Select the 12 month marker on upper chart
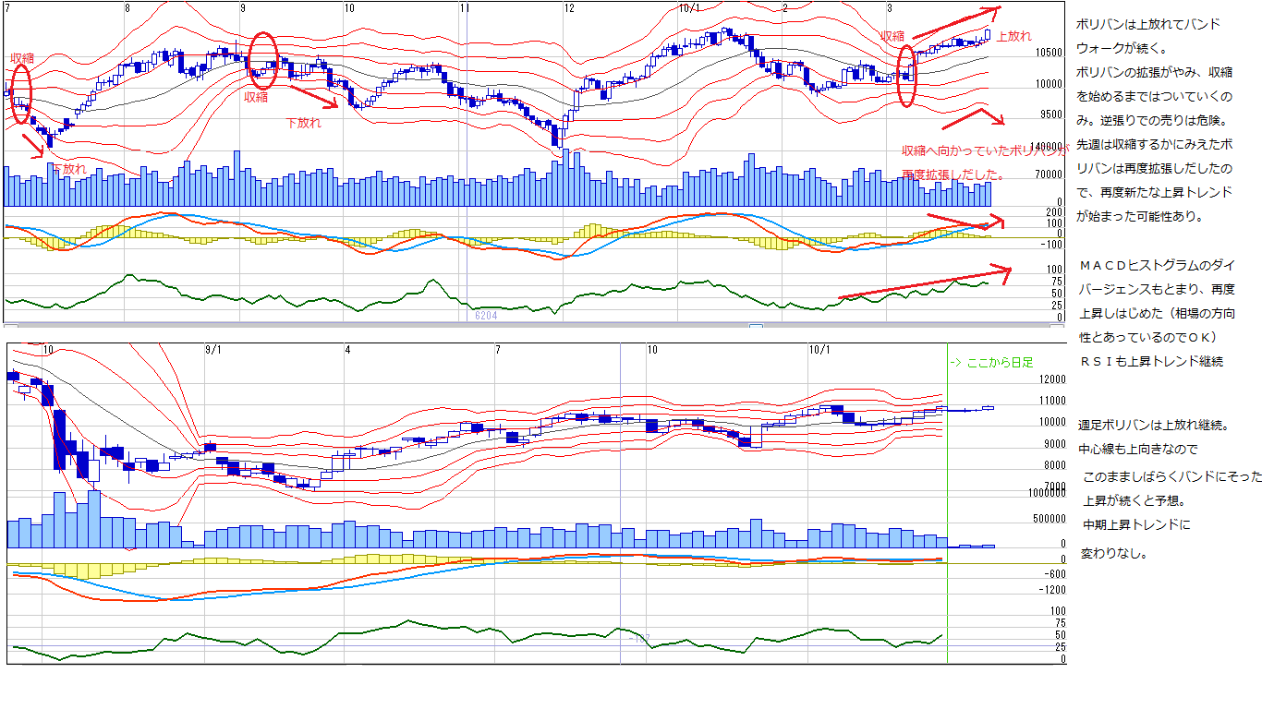Image resolution: width=1262 pixels, height=709 pixels. point(568,7)
